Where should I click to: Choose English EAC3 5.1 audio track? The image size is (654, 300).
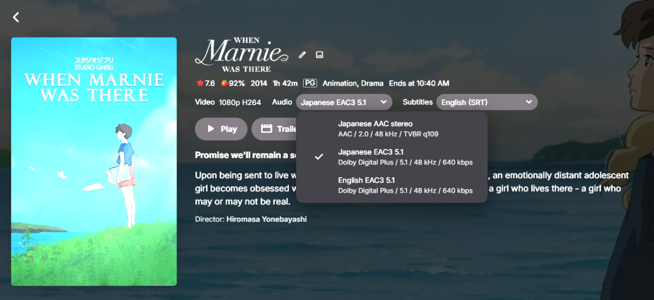click(x=391, y=185)
